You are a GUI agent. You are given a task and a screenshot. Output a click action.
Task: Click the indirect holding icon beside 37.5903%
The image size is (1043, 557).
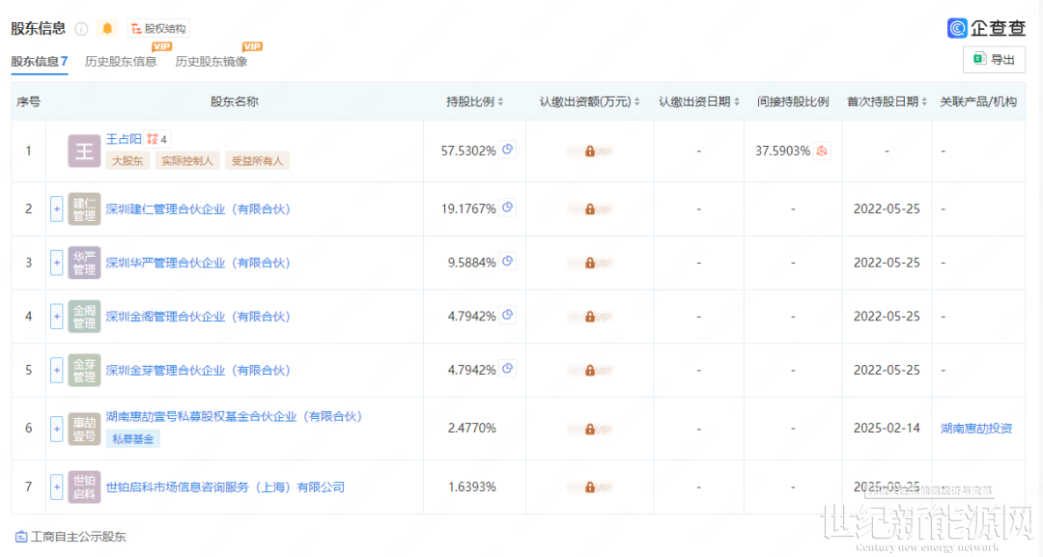point(822,151)
